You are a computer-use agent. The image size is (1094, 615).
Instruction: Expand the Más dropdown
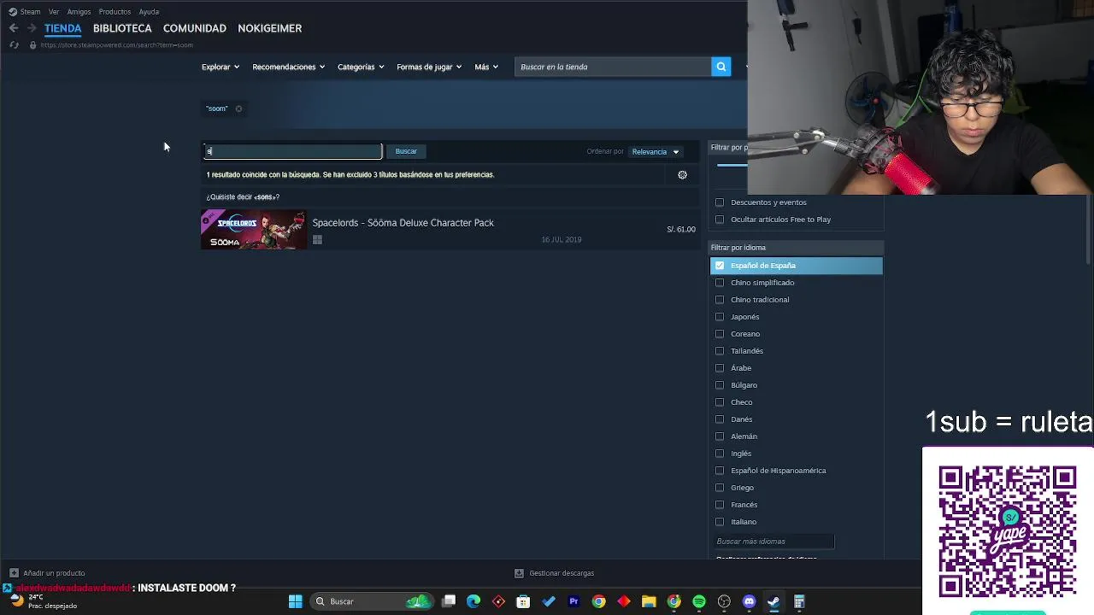click(x=486, y=67)
